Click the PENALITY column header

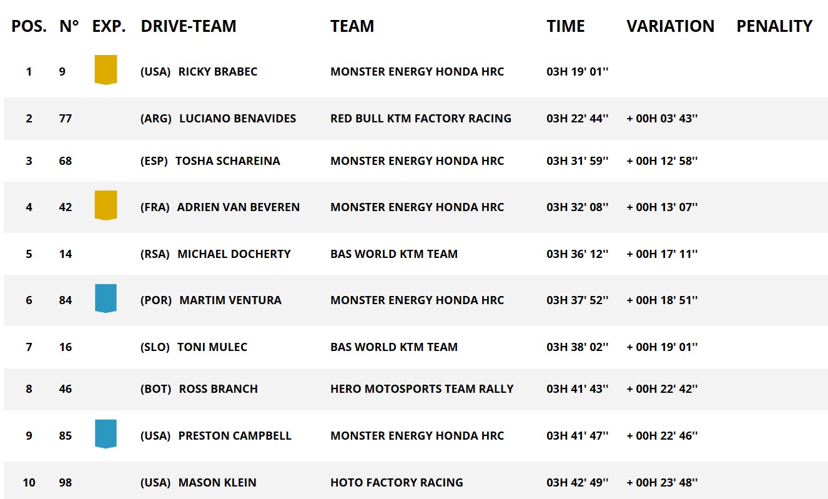click(774, 26)
